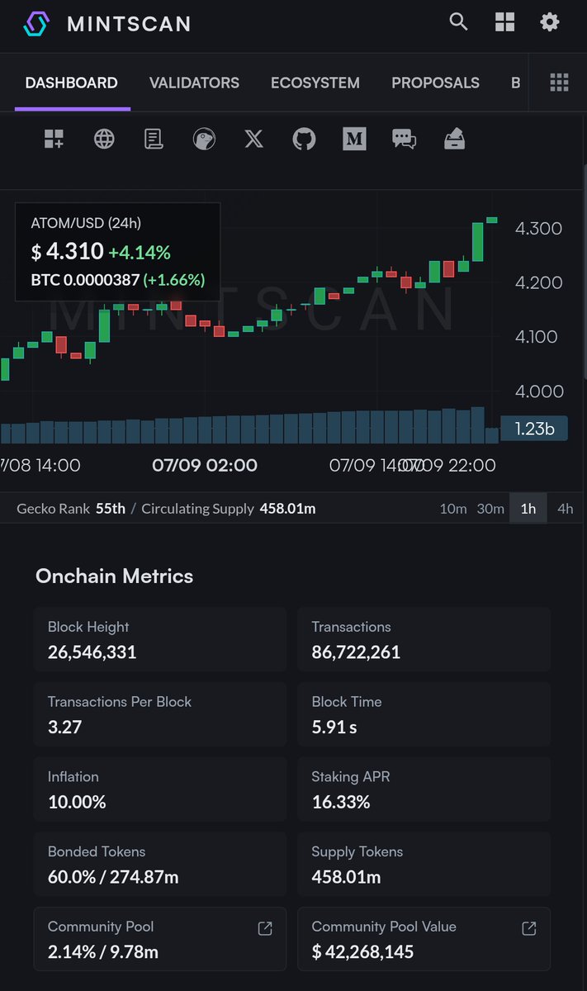Screen dimensions: 587x991
Task: Click the Transactions card
Action: point(424,639)
